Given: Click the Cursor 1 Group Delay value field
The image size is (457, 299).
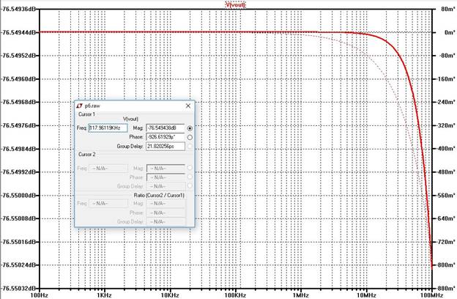Looking at the screenshot, I should (166, 146).
